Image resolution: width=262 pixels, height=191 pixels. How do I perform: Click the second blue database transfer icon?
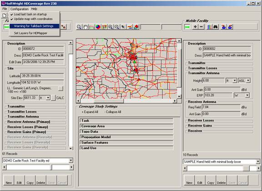(x=230, y=27)
